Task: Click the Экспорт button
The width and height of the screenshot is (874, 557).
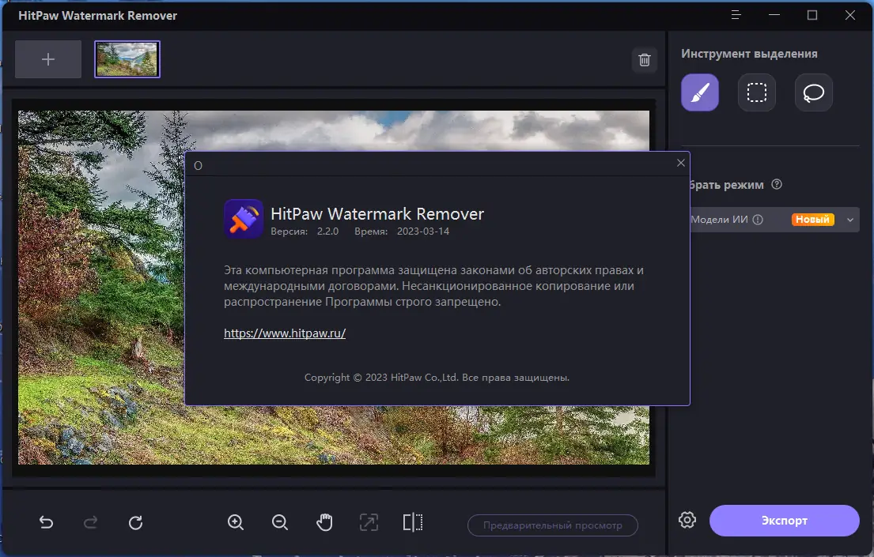Action: click(x=784, y=521)
